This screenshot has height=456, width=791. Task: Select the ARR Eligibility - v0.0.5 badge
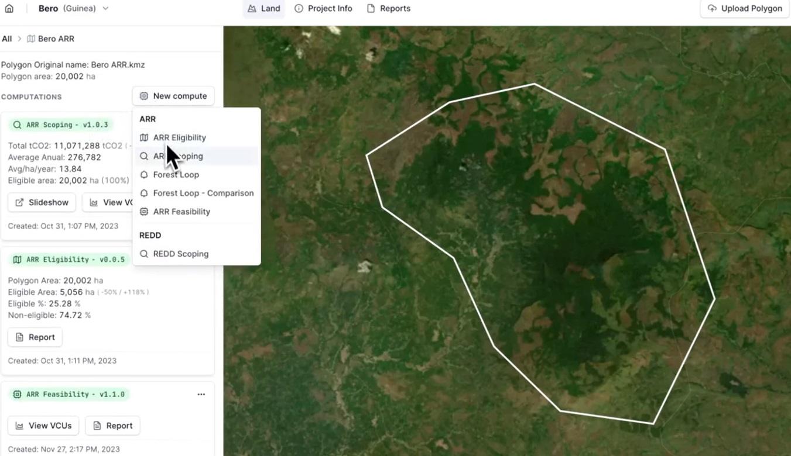(69, 259)
